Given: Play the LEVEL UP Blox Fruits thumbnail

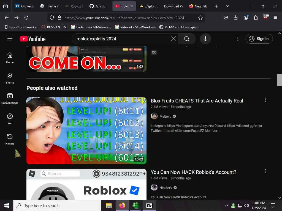Looking at the screenshot, I should pos(86,131).
